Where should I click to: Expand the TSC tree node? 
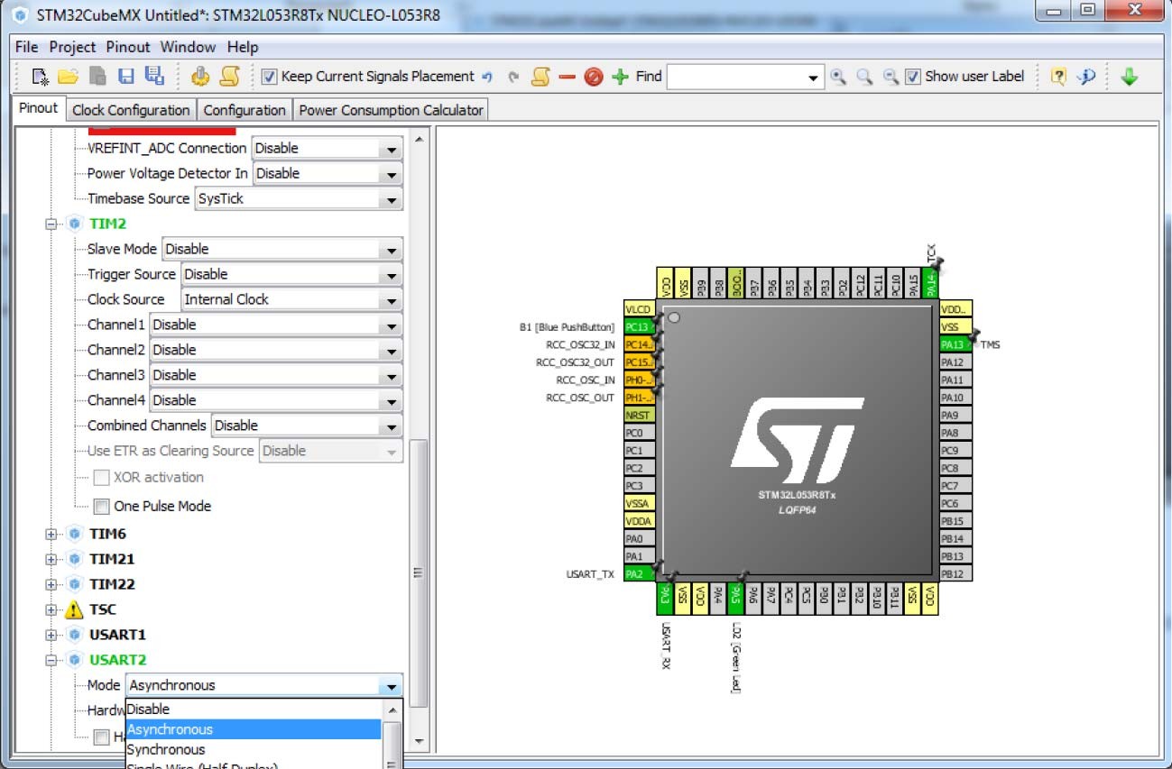click(x=51, y=610)
